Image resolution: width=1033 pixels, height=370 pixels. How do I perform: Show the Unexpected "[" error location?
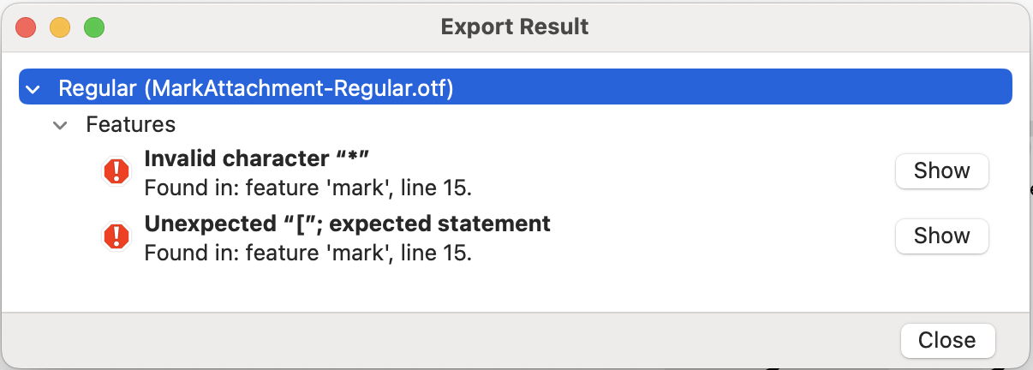(941, 236)
